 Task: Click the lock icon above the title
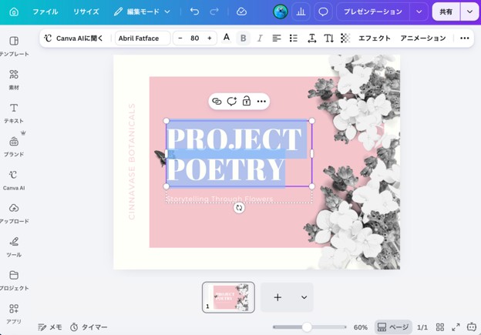(x=247, y=101)
